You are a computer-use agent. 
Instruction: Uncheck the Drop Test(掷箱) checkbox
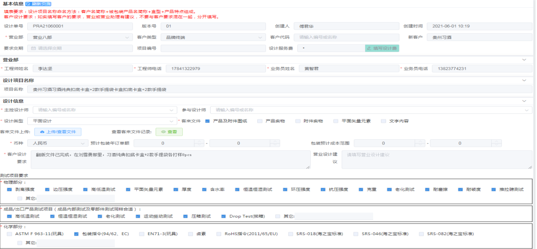[223, 216]
